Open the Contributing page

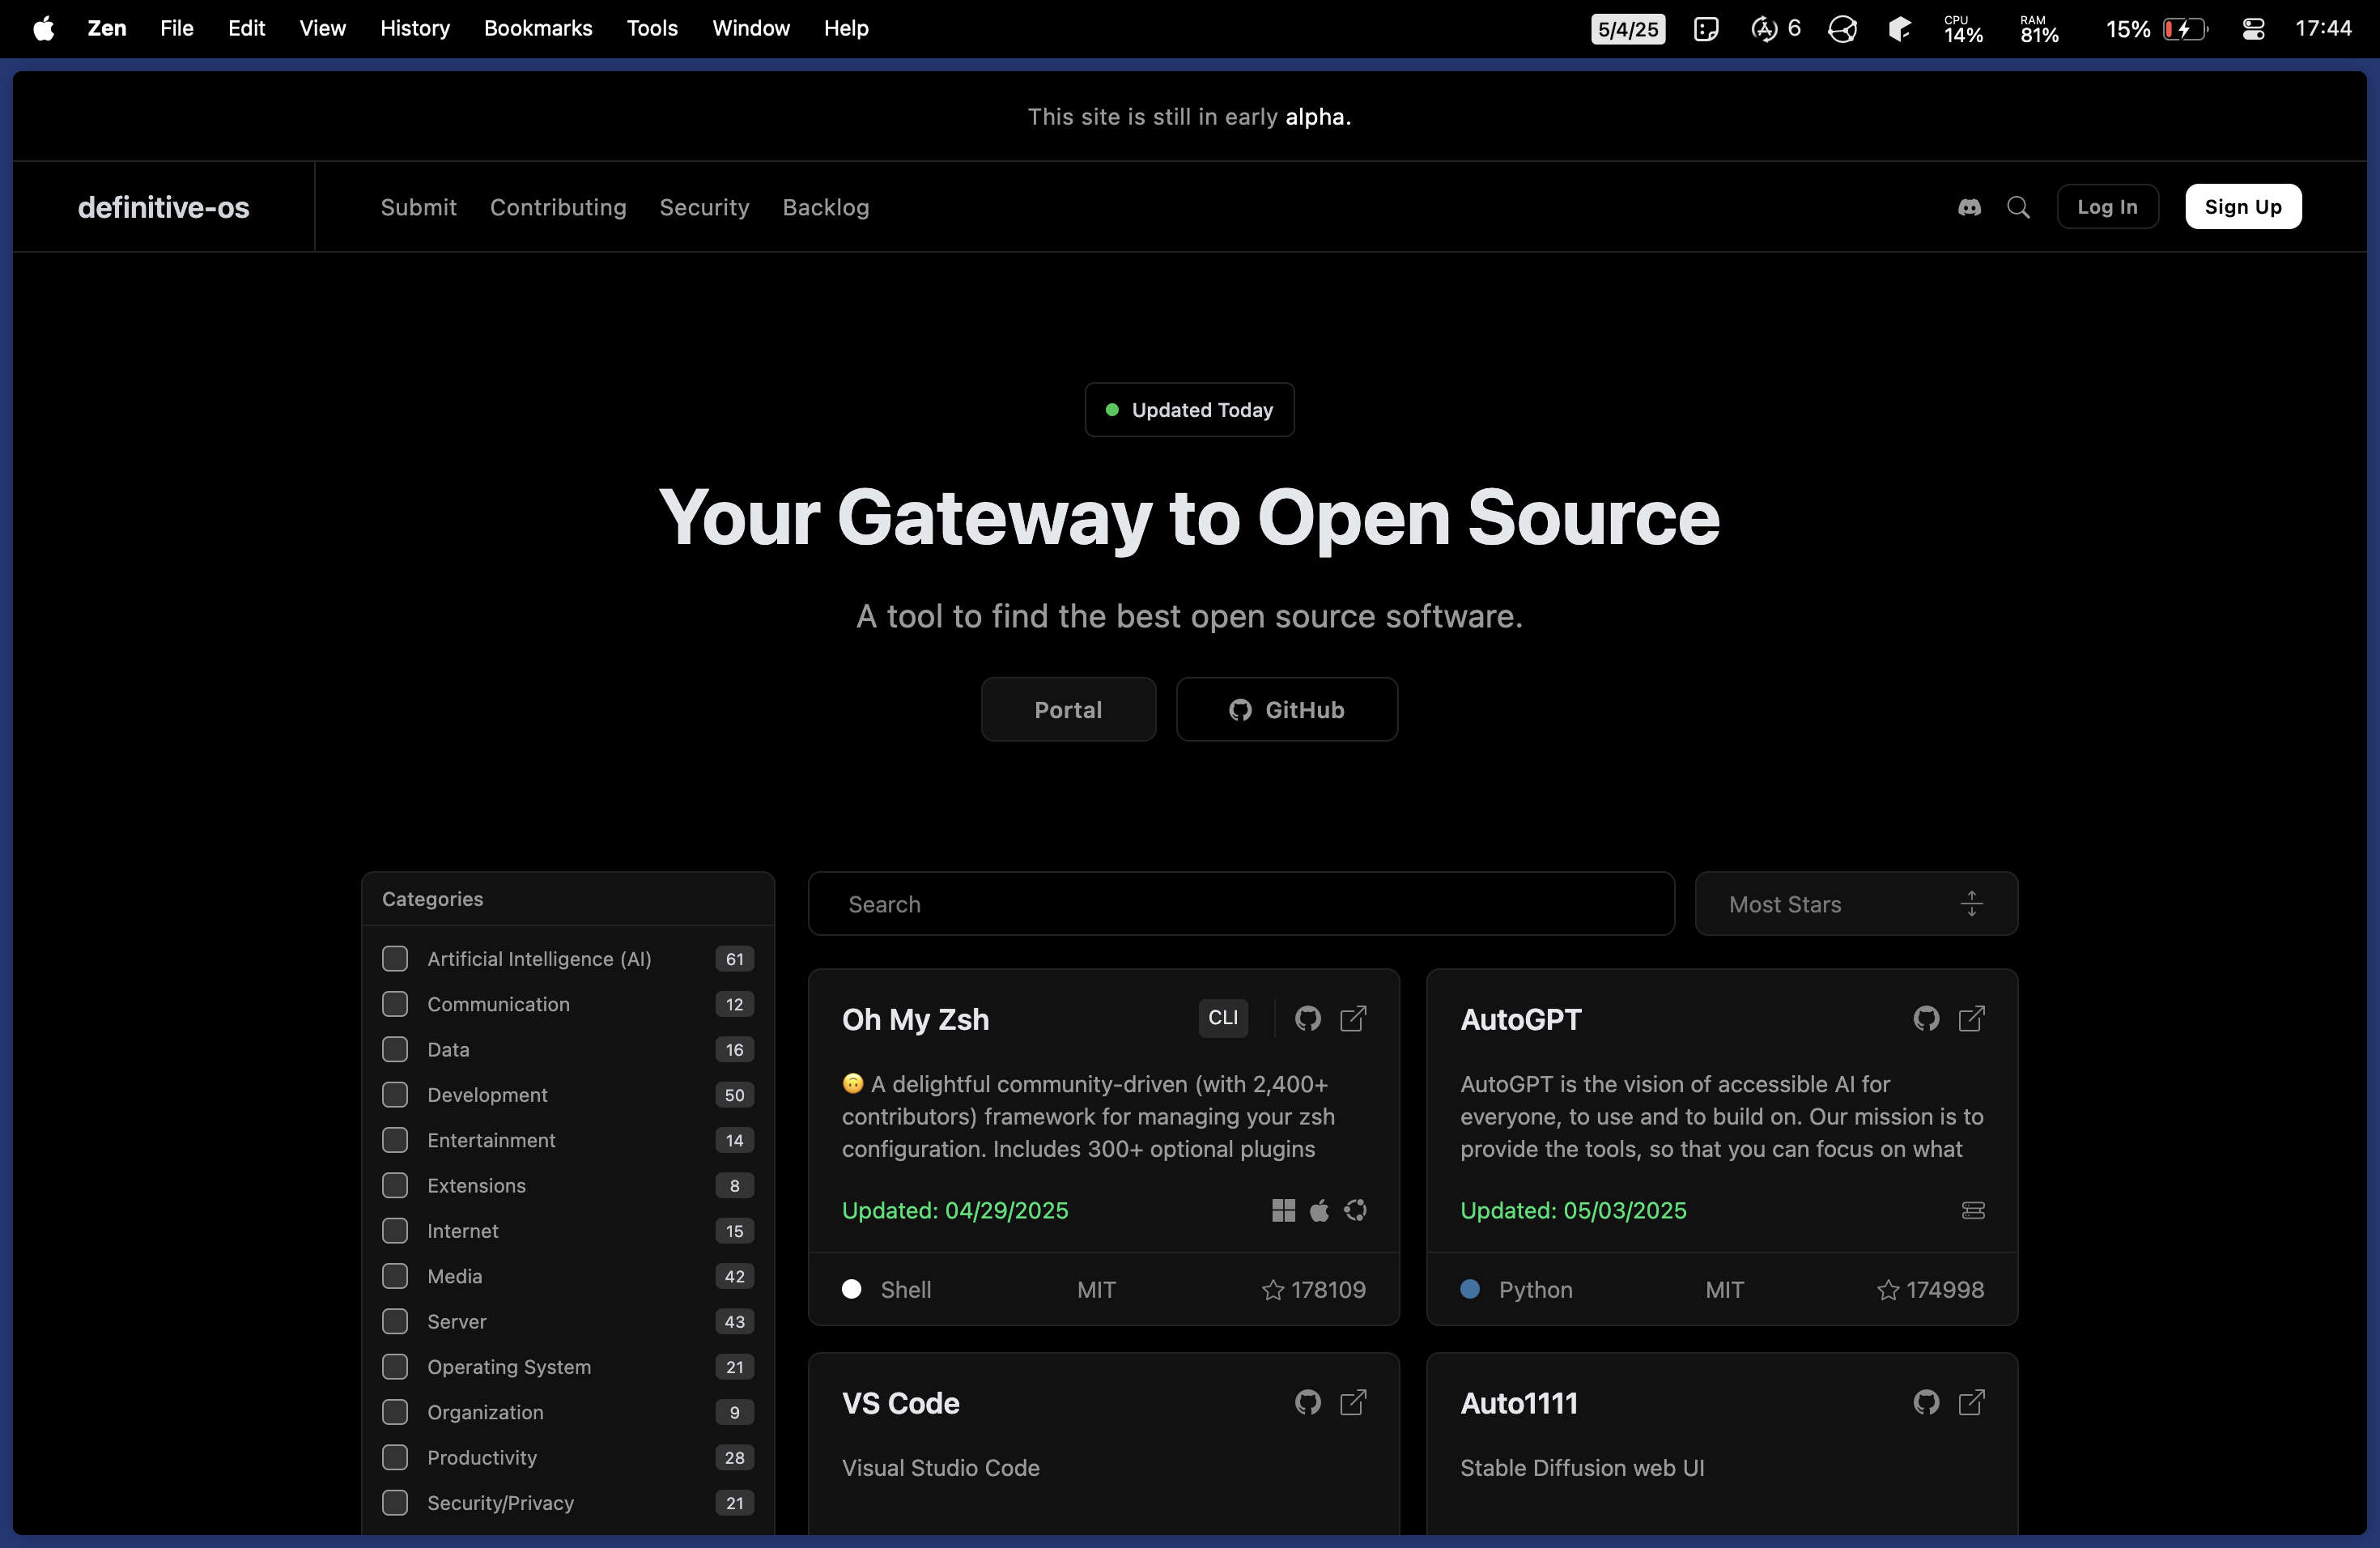point(557,207)
